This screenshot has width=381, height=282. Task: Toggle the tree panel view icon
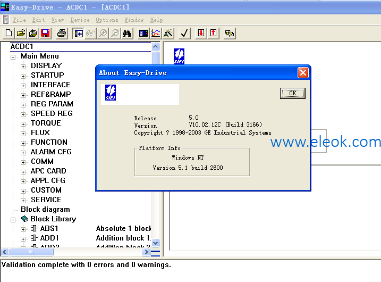[78, 33]
